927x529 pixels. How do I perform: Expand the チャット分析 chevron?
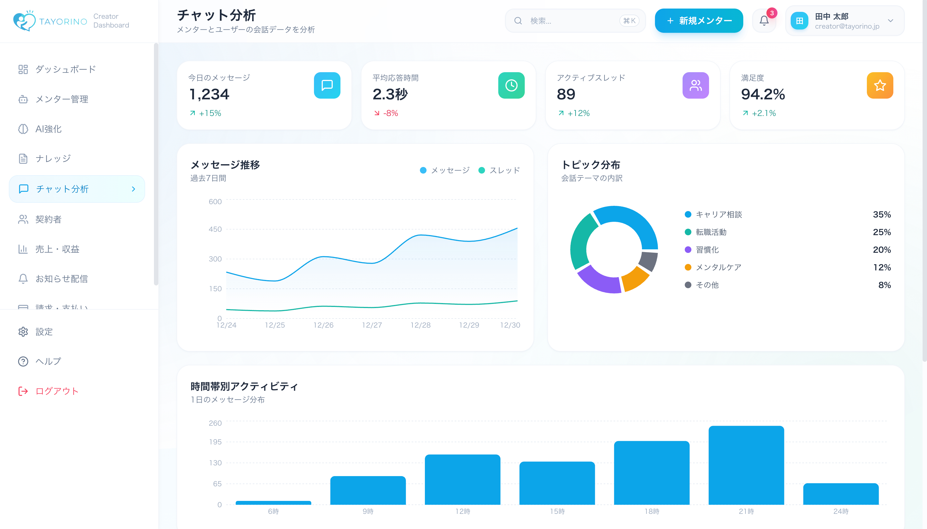click(133, 189)
